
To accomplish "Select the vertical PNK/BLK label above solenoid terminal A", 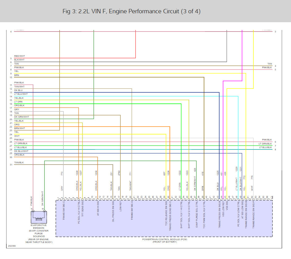I will 31,201.
